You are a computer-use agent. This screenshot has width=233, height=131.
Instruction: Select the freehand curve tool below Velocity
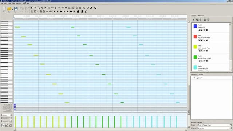tap(7, 126)
